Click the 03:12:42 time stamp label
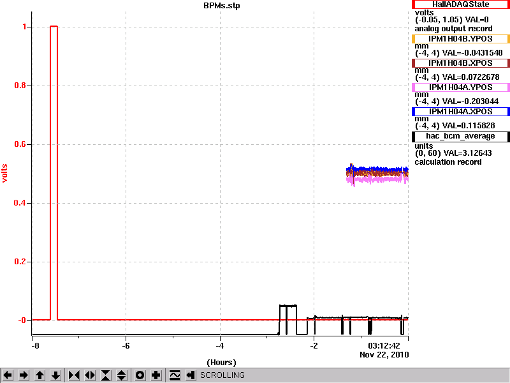 pos(384,346)
